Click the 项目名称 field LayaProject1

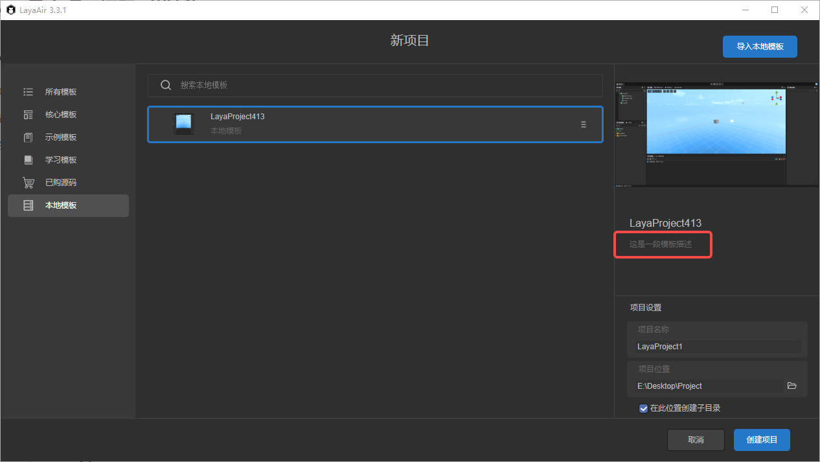[x=717, y=347]
